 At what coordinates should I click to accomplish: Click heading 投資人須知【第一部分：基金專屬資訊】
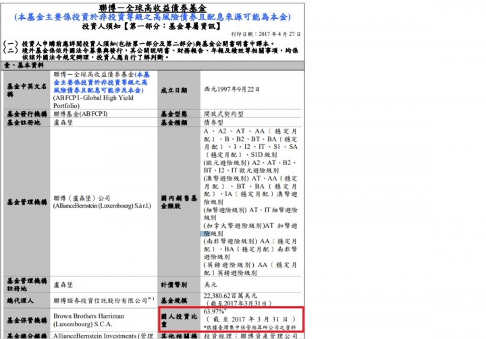(x=151, y=26)
